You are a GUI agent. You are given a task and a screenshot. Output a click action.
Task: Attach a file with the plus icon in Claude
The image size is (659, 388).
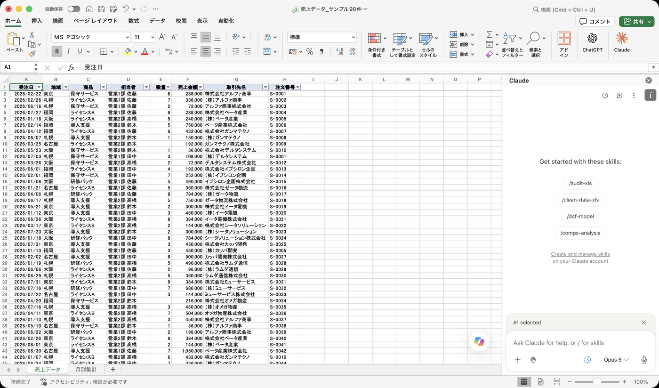518,360
